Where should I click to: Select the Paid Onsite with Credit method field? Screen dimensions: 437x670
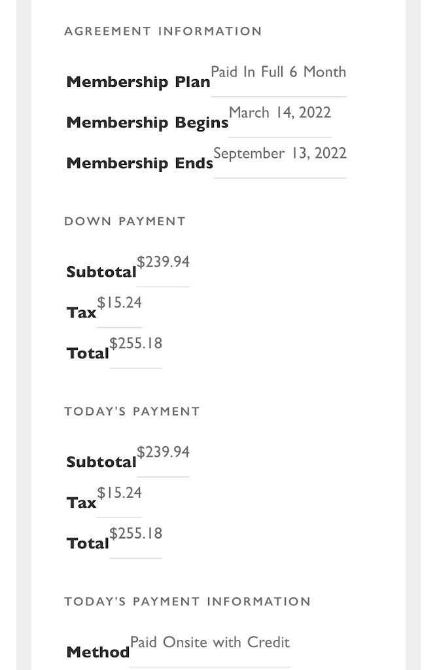[209, 643]
